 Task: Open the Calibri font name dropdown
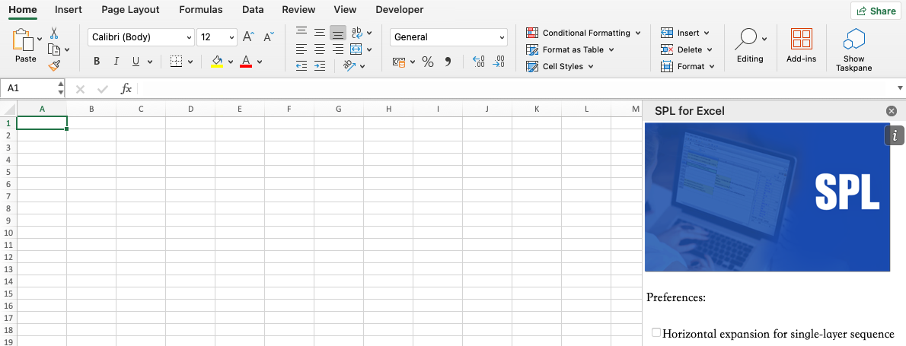(x=141, y=37)
